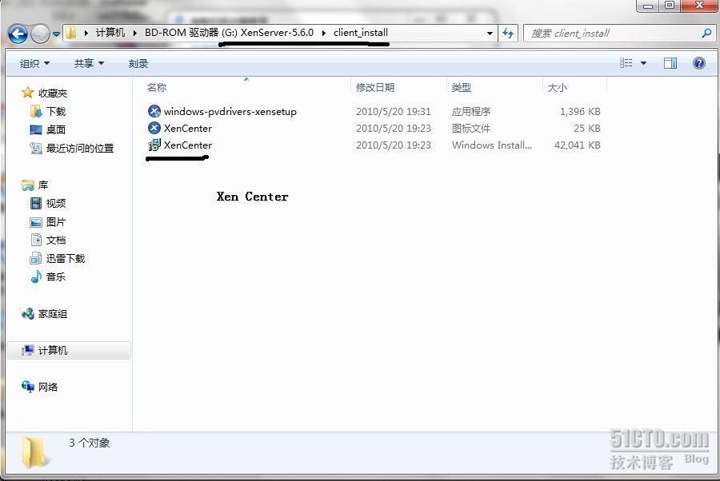Click the document icon beside 文档
The width and height of the screenshot is (720, 481).
coord(36,240)
